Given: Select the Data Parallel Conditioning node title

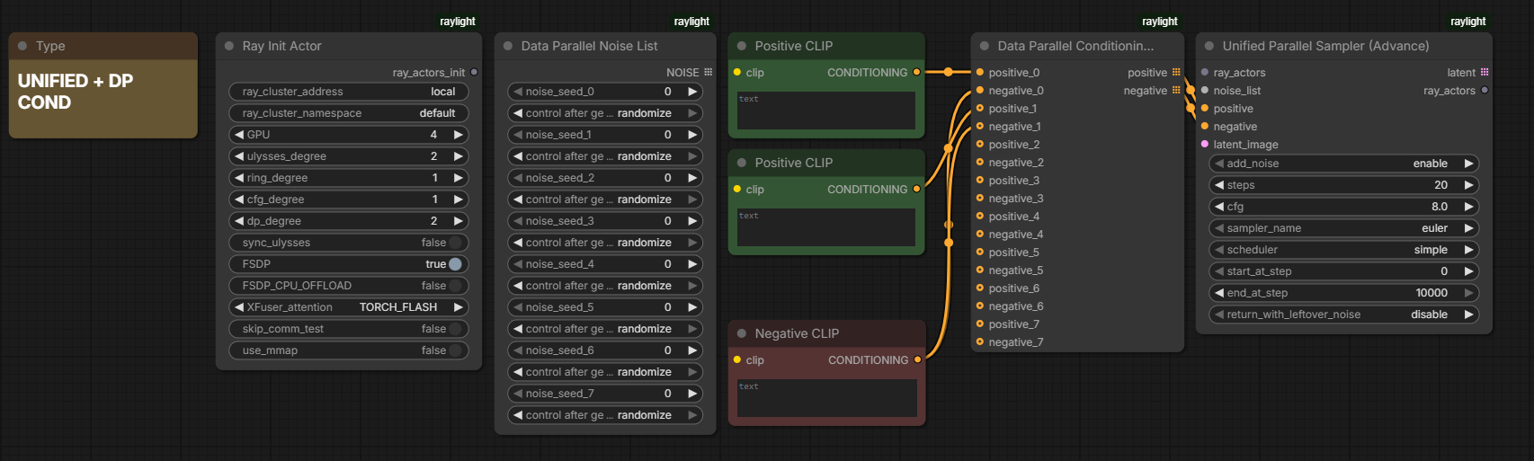Looking at the screenshot, I should pyautogui.click(x=1075, y=46).
